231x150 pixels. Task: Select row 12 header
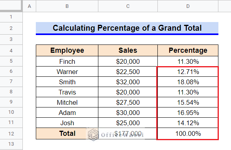[x=11, y=133]
